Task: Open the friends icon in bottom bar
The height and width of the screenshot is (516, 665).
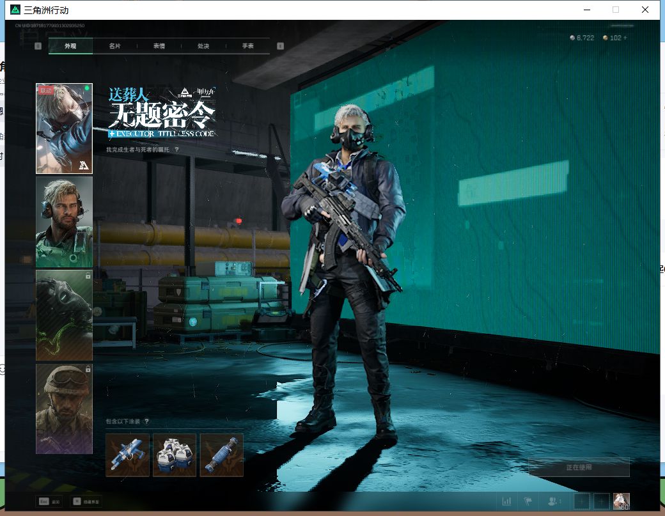Action: pos(554,501)
